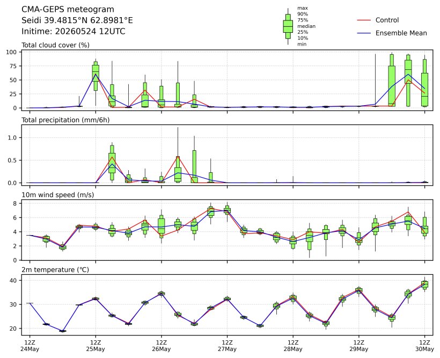
Task: Click the Total precipitation panel title
Action: pos(65,120)
